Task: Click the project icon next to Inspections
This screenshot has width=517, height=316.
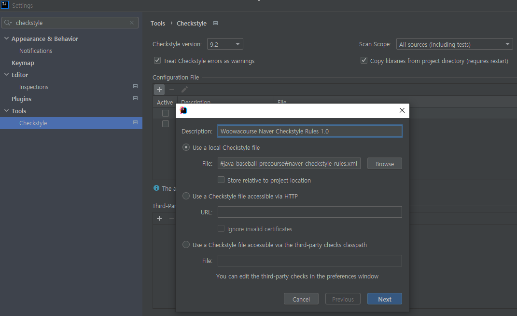Action: tap(135, 86)
